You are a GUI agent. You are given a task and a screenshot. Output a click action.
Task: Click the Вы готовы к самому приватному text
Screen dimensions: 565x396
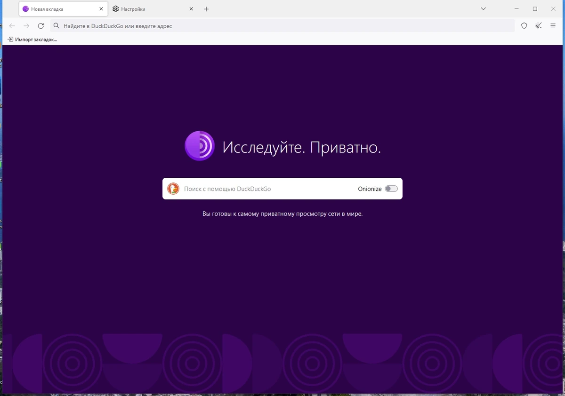(282, 214)
